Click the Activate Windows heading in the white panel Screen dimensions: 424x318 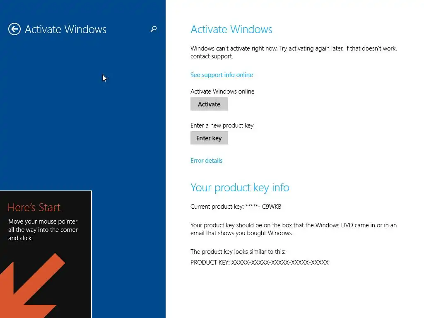point(231,29)
